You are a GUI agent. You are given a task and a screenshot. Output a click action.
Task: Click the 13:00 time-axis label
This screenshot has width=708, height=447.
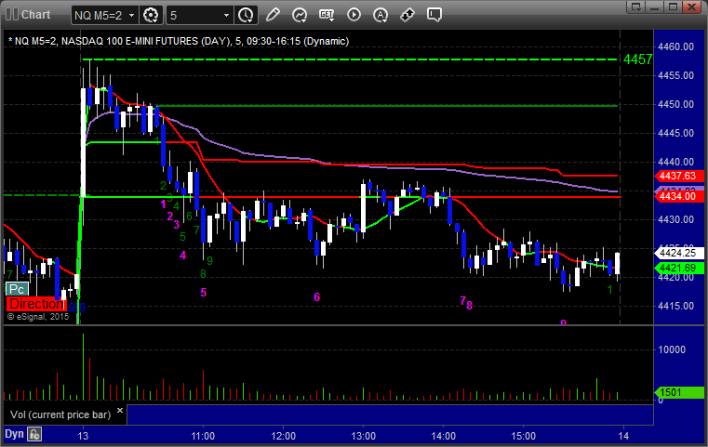coord(363,436)
